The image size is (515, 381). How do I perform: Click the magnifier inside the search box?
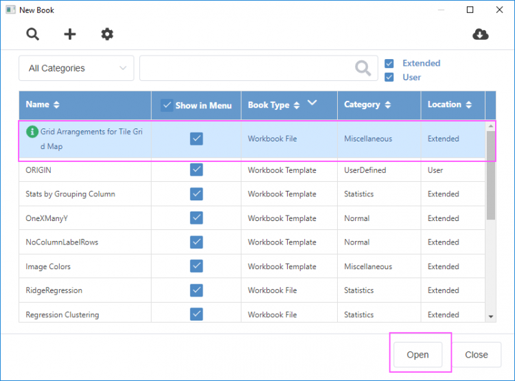coord(363,68)
